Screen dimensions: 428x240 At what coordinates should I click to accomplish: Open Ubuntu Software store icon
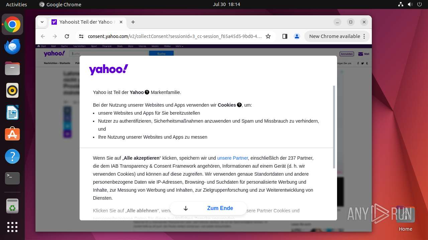click(12, 134)
